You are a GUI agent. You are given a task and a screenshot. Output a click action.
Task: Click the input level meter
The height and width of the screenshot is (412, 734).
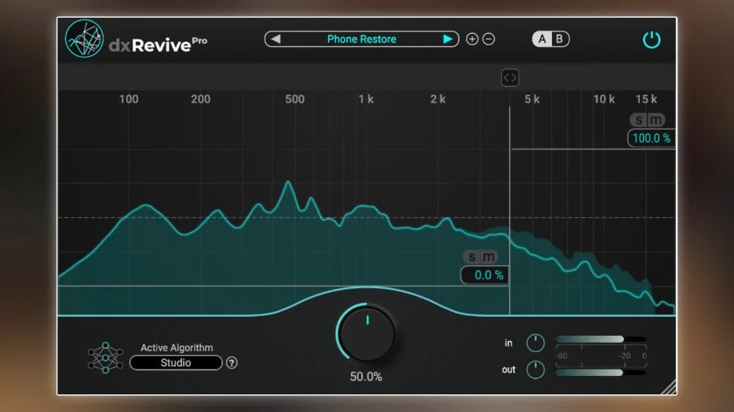pyautogui.click(x=601, y=339)
